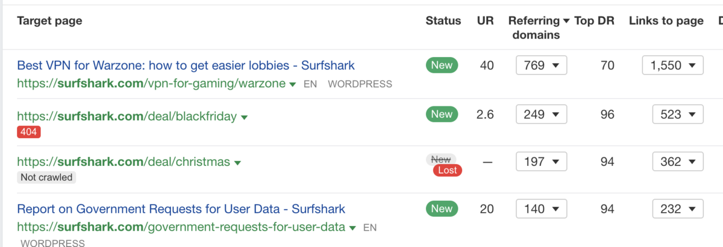Viewport: 723px width, 247px height.
Task: Open the 362 links to page dropdown
Action: pyautogui.click(x=678, y=162)
